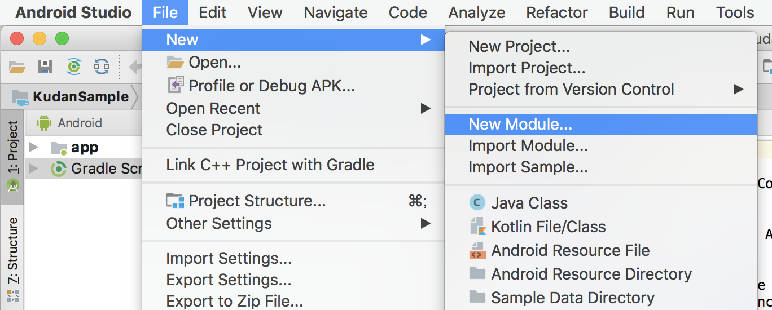Screen dimensions: 772x310
Task: Choose Import Module... from the submenu
Action: (601, 145)
